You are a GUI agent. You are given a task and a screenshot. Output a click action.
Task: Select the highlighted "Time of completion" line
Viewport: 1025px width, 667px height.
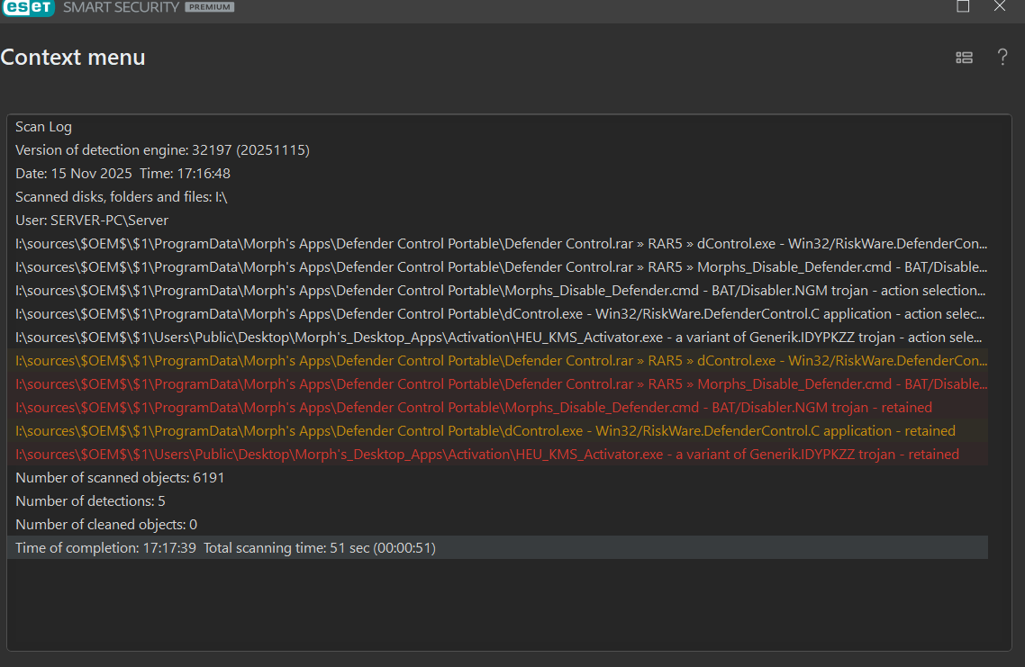225,548
